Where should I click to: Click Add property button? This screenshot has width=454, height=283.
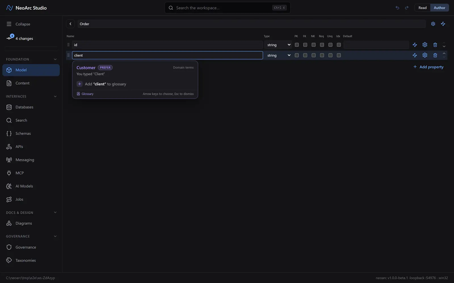point(428,67)
